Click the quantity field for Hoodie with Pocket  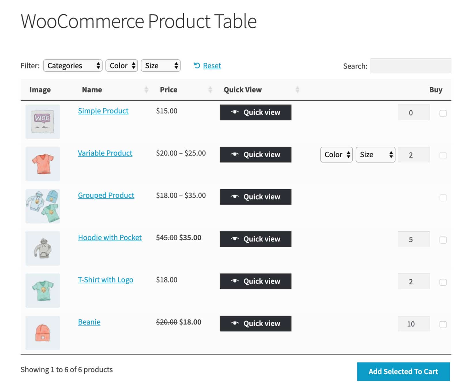414,239
